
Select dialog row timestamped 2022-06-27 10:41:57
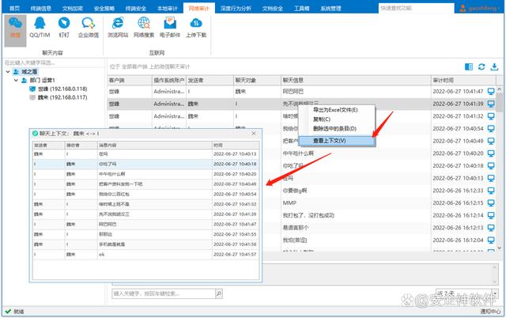click(x=145, y=255)
